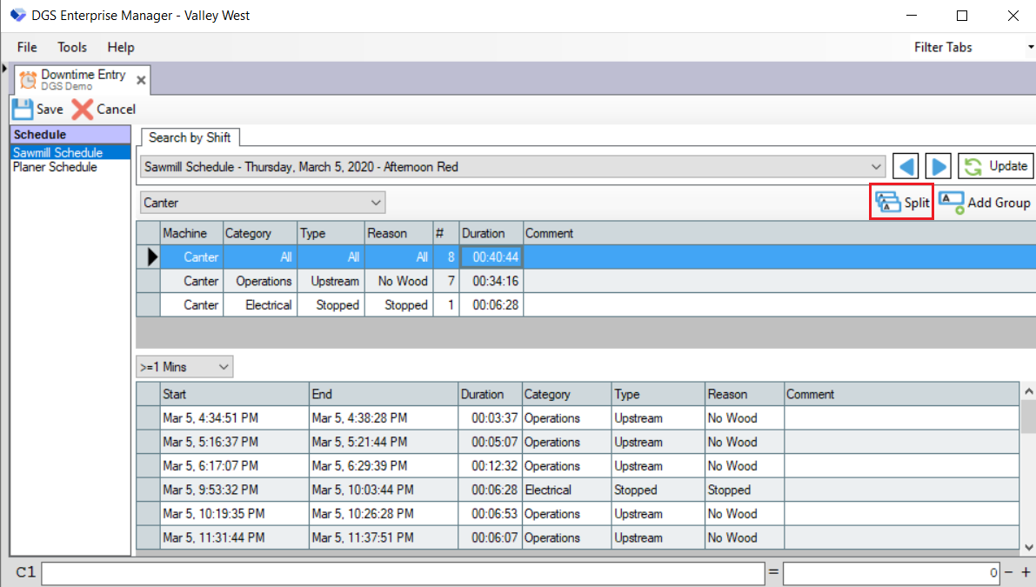Go to previous shift with left arrow
The height and width of the screenshot is (587, 1036).
[906, 166]
